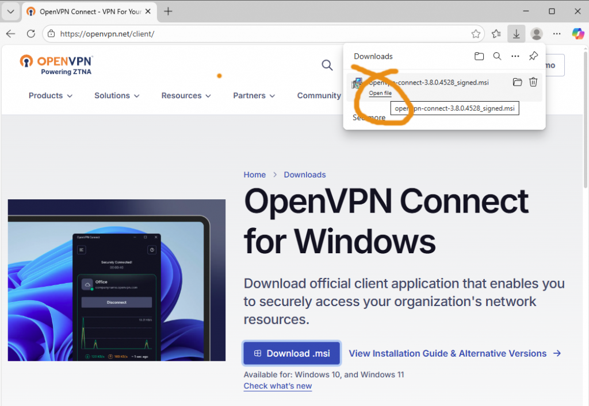Open the Partners navigation menu
Image resolution: width=589 pixels, height=406 pixels.
click(254, 96)
